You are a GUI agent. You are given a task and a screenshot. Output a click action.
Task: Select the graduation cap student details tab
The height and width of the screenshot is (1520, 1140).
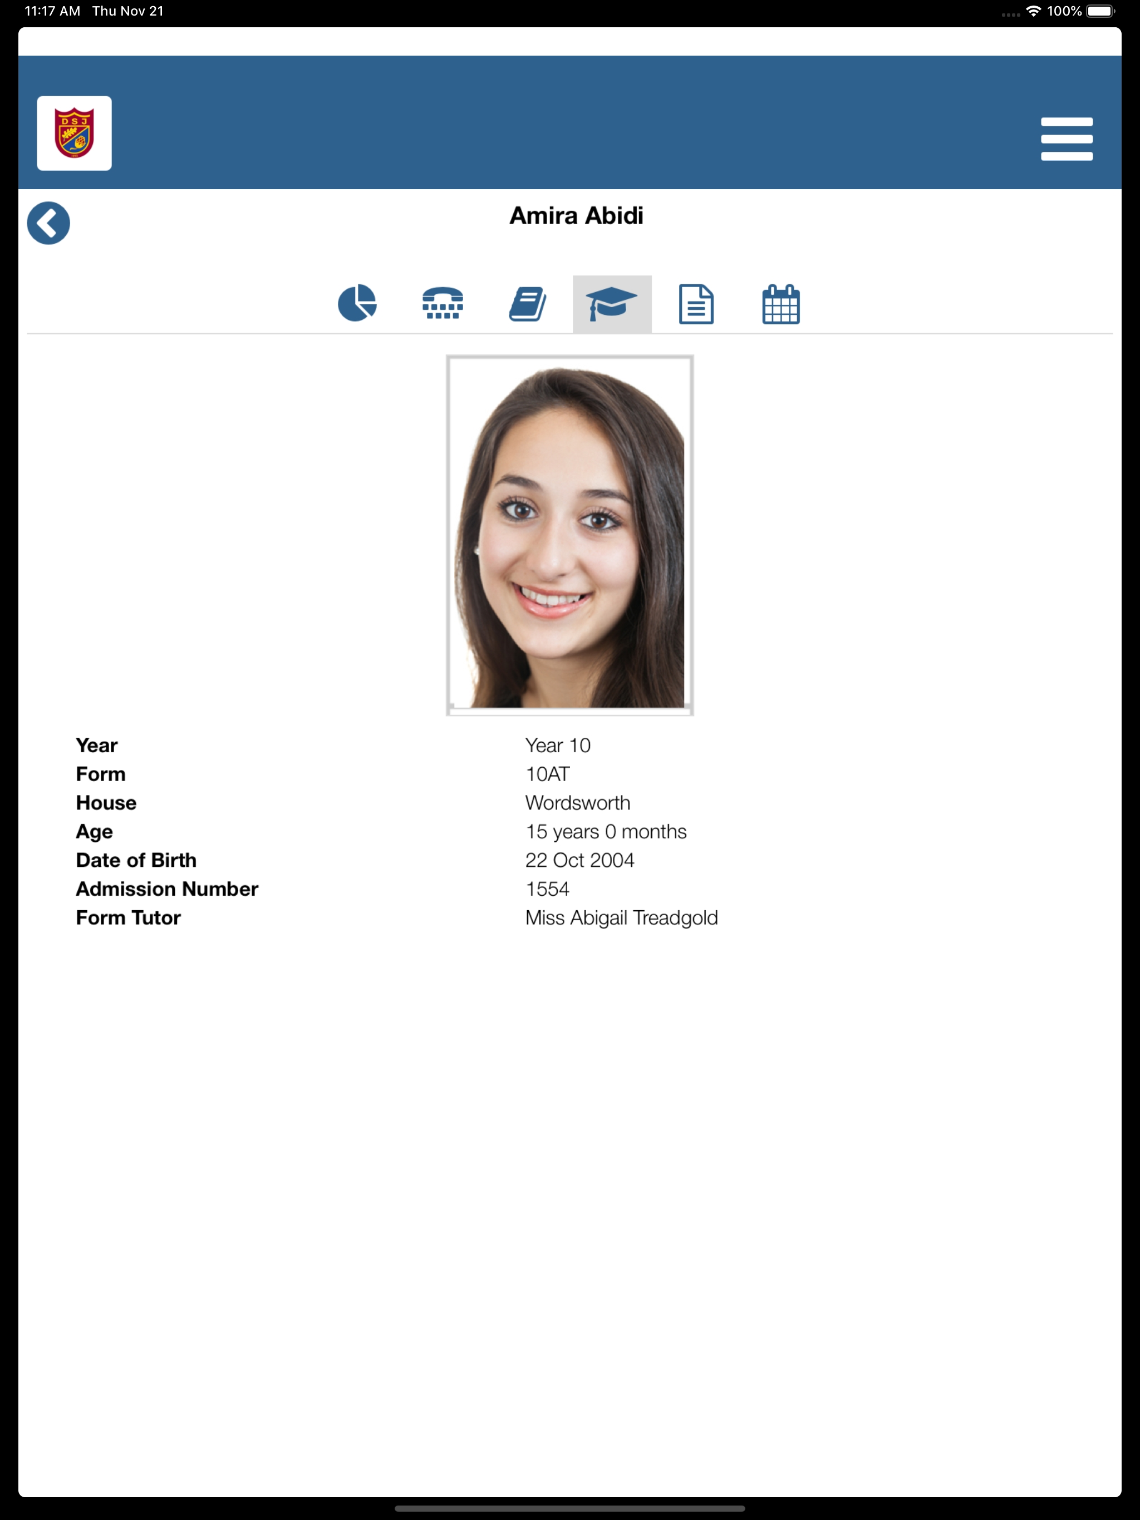tap(612, 304)
